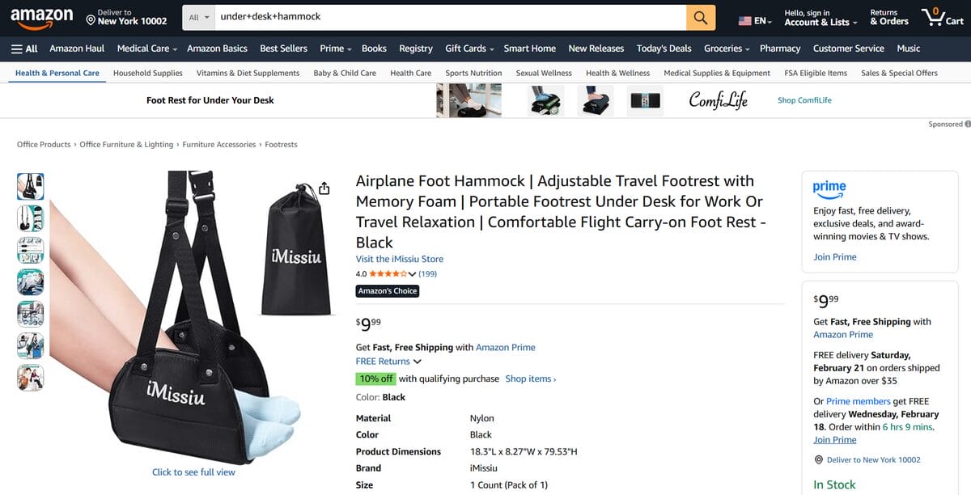Click the delivery location pin for New York 10002
This screenshot has width=971, height=495.
(x=819, y=459)
